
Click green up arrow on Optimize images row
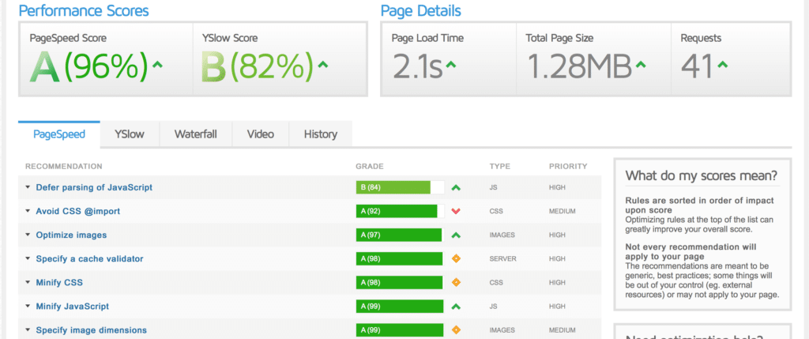click(x=456, y=235)
